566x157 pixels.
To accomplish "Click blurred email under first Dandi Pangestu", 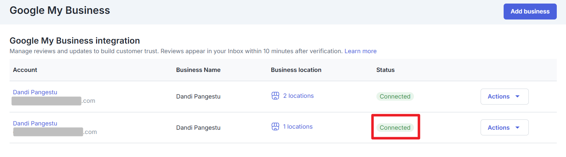I will [53, 101].
